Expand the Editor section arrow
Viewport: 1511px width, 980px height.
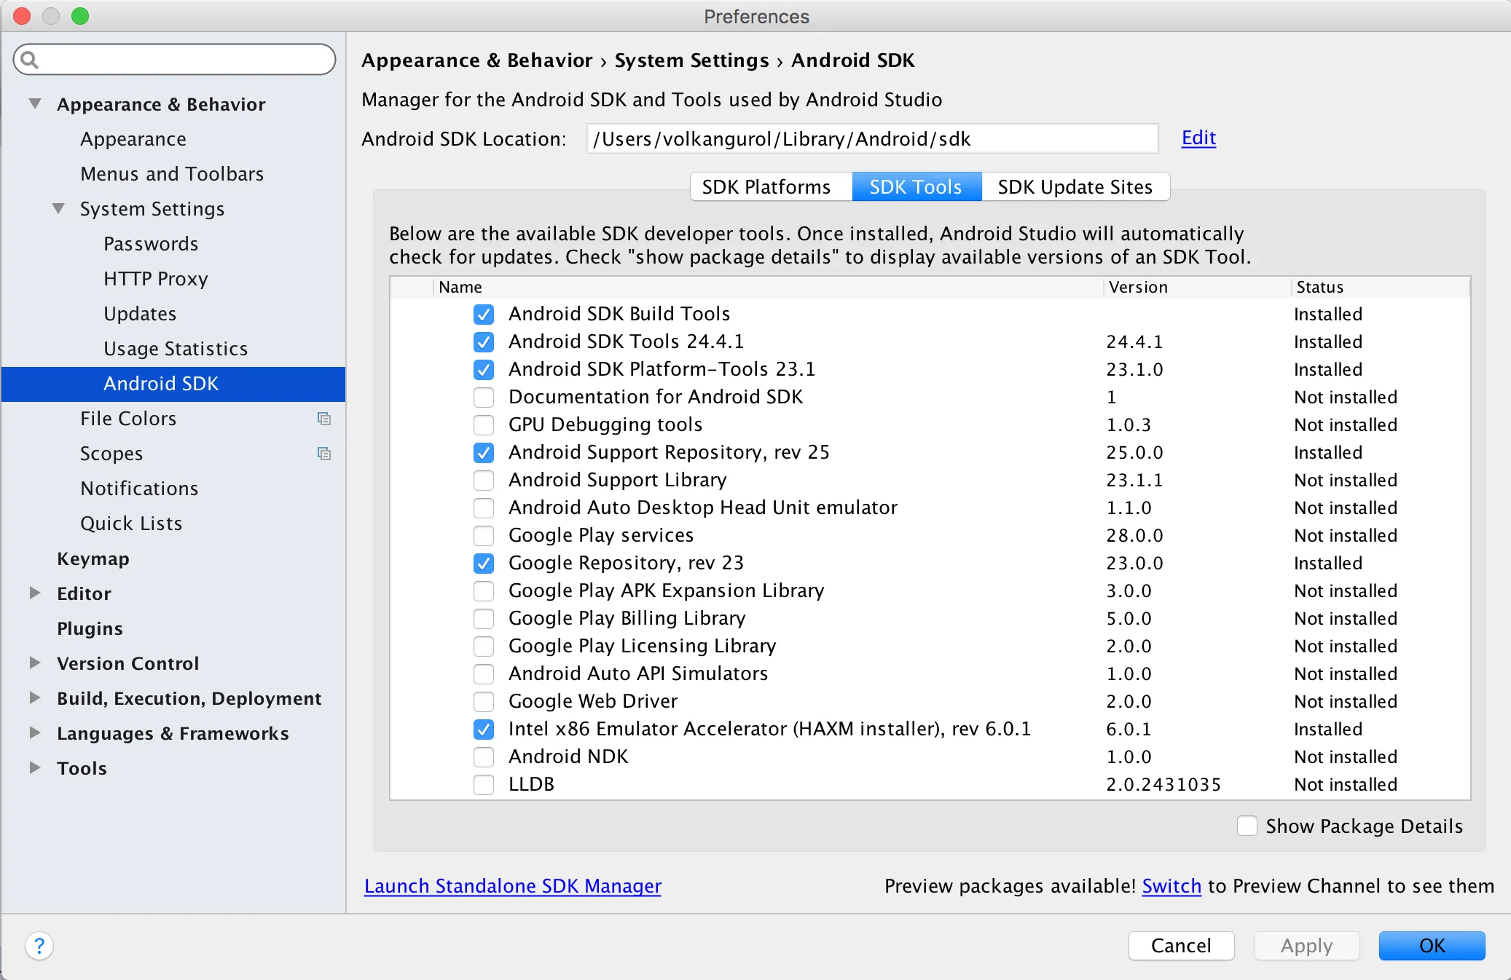point(35,593)
